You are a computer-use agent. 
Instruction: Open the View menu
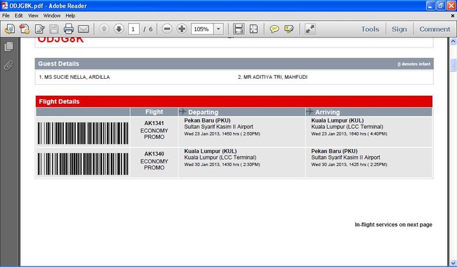(x=33, y=16)
